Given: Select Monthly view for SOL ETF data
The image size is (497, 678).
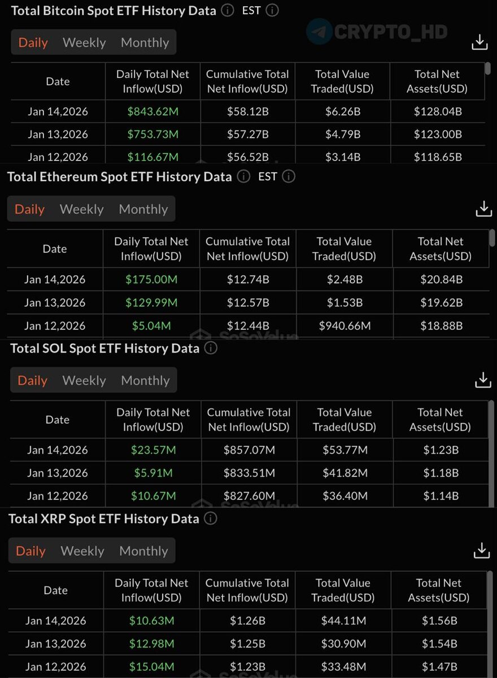Looking at the screenshot, I should coord(145,380).
